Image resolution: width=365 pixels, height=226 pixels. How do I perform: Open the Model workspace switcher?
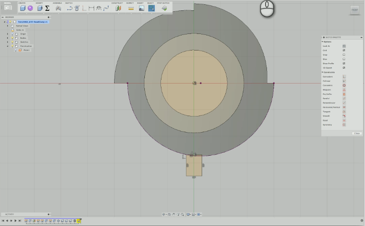click(x=8, y=7)
